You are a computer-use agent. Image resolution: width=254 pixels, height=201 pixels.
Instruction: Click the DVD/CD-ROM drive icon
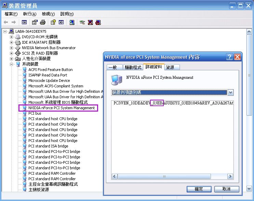[x=18, y=37]
